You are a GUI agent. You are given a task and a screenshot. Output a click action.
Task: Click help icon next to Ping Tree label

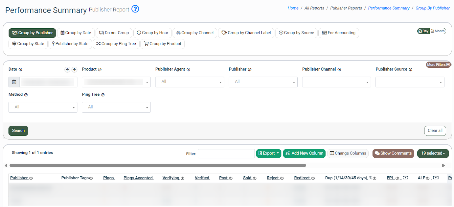tap(103, 95)
